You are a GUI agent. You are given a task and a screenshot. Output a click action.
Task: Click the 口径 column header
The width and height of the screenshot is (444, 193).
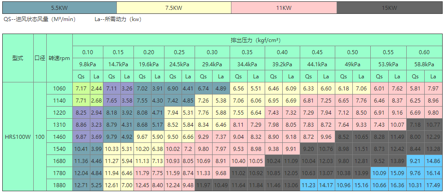click(40, 58)
